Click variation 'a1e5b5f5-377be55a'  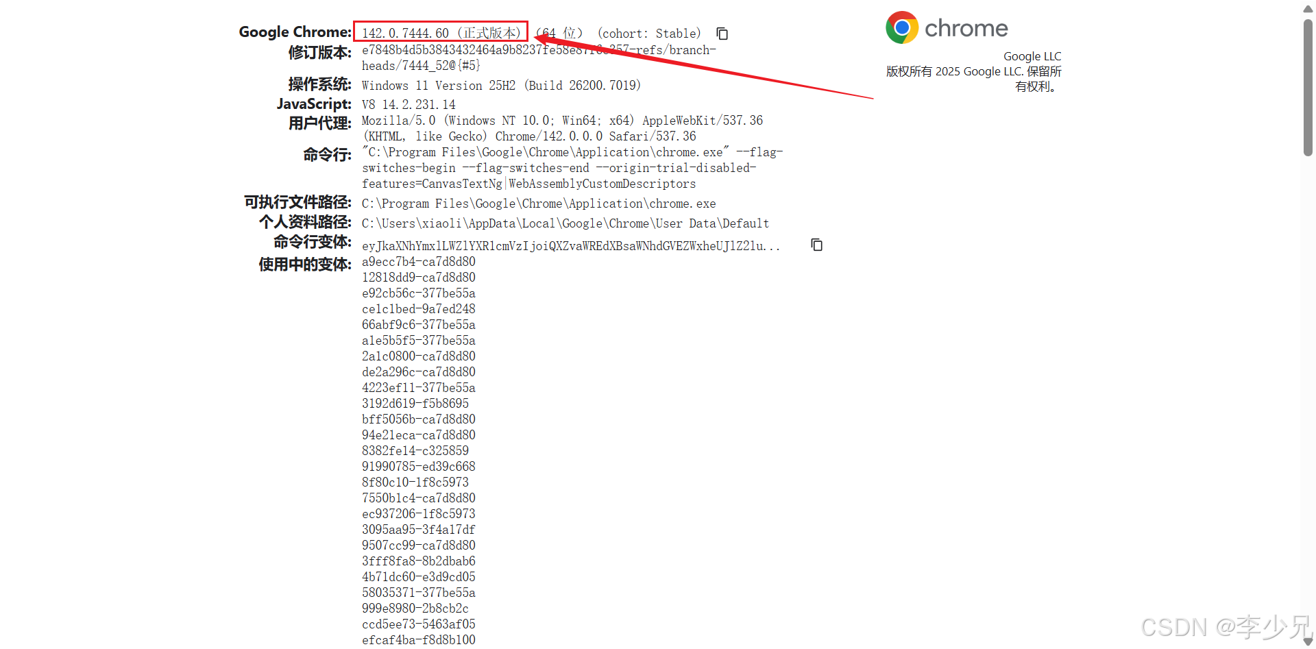(419, 341)
